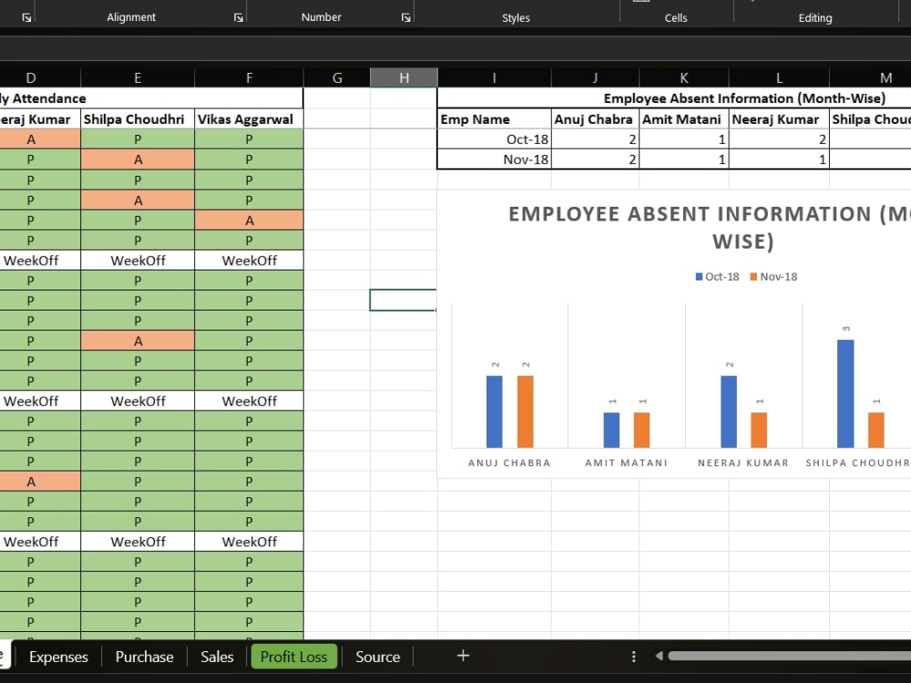The width and height of the screenshot is (911, 683).
Task: Select column L header
Action: (x=779, y=77)
